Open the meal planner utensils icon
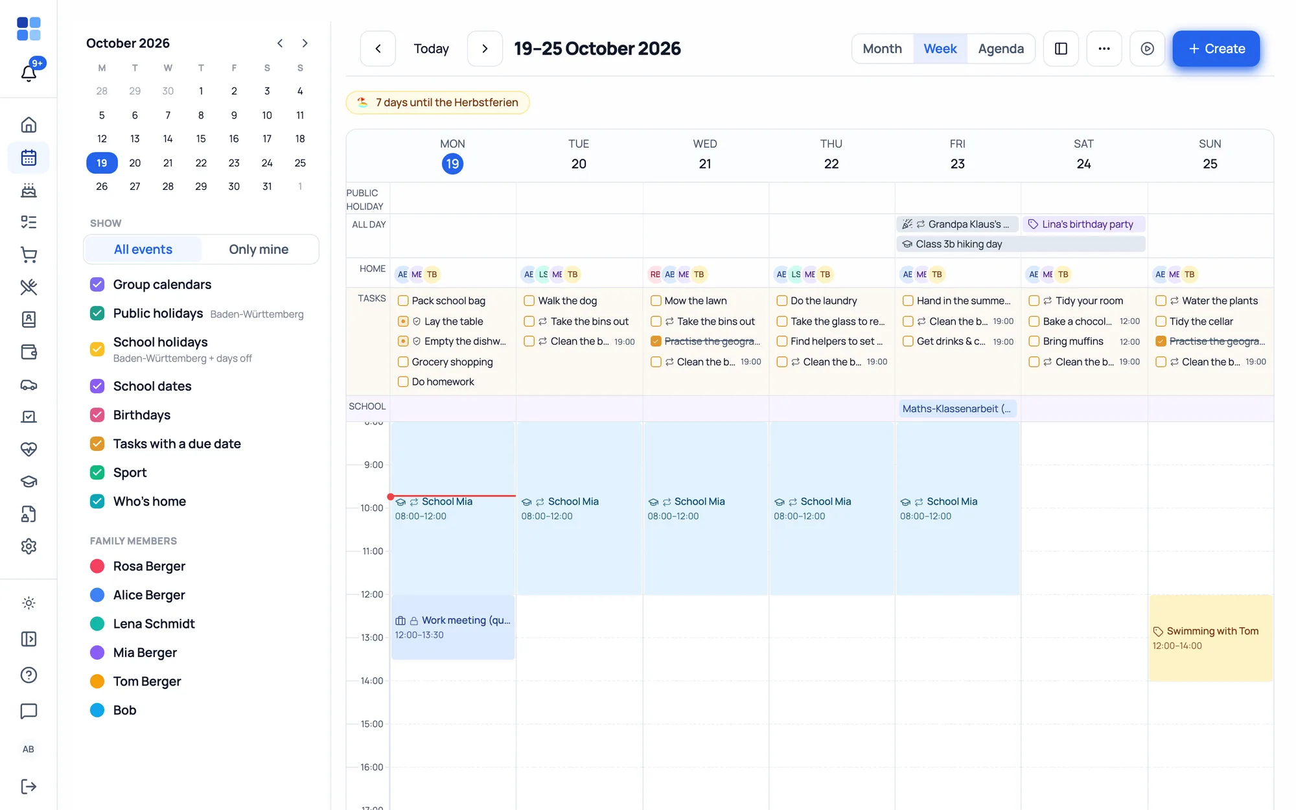Image resolution: width=1296 pixels, height=810 pixels. pyautogui.click(x=29, y=287)
